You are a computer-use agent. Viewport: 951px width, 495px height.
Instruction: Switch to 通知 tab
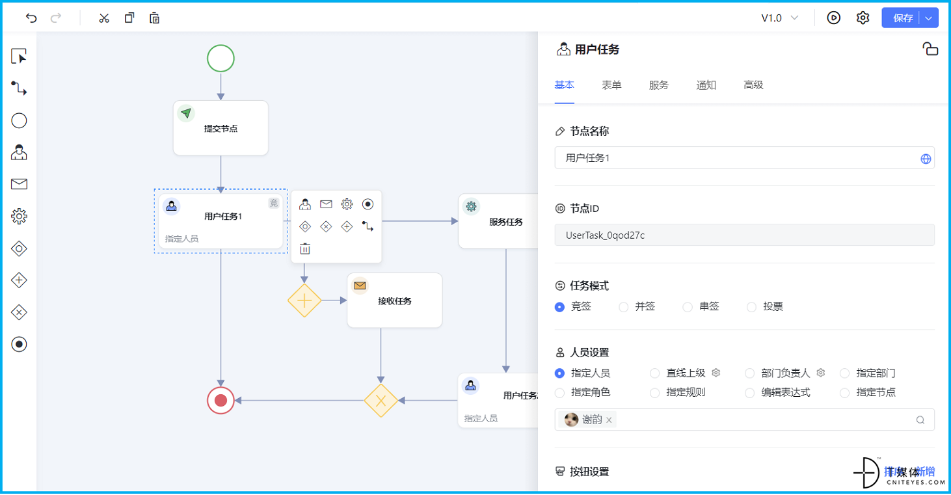[706, 85]
